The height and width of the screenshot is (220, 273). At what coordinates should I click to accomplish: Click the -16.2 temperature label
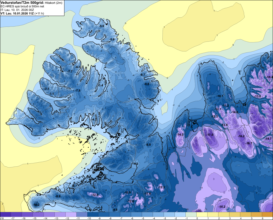click(241, 136)
